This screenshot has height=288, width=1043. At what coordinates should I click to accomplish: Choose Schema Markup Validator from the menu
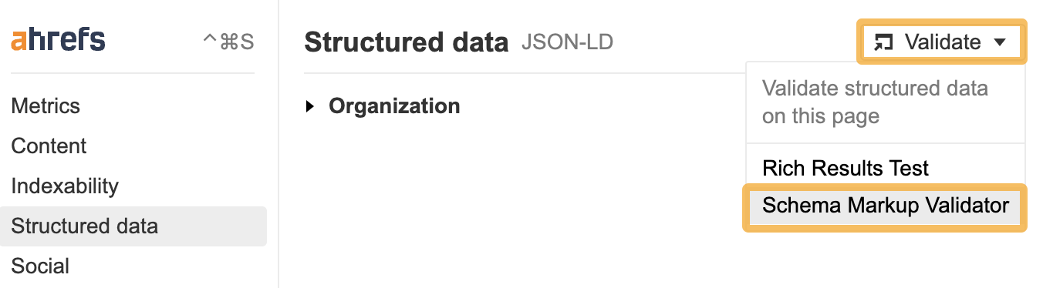point(886,206)
